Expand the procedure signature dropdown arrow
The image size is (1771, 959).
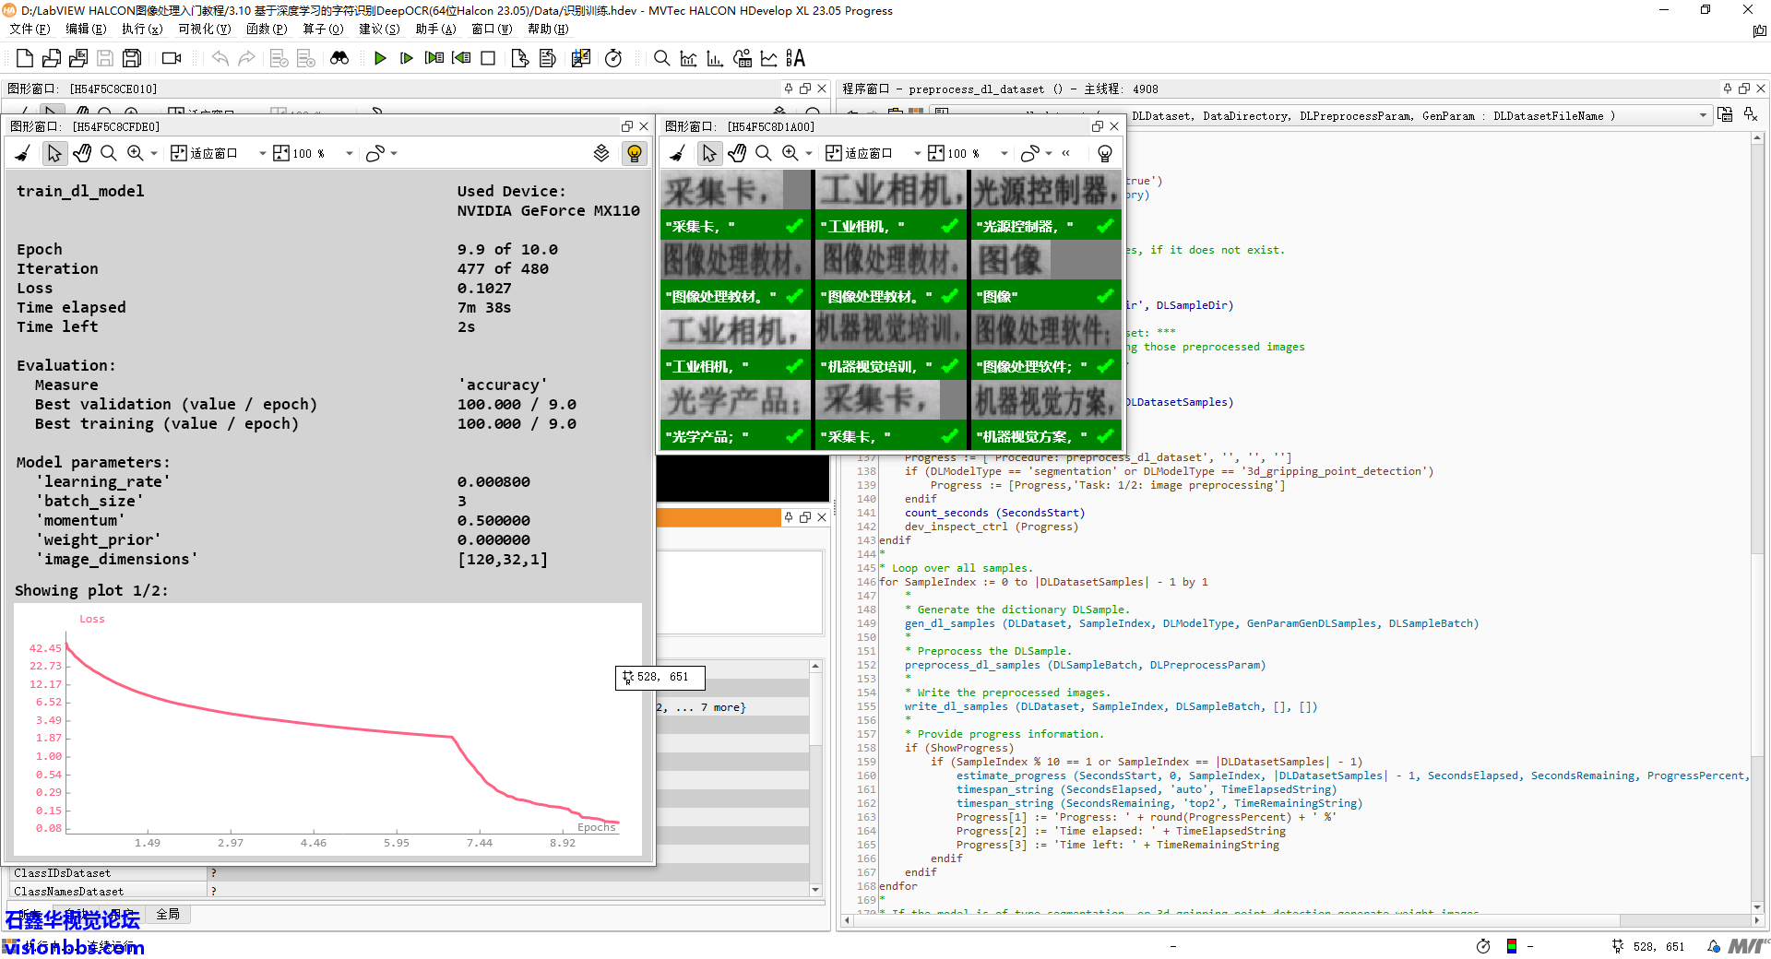click(1703, 116)
